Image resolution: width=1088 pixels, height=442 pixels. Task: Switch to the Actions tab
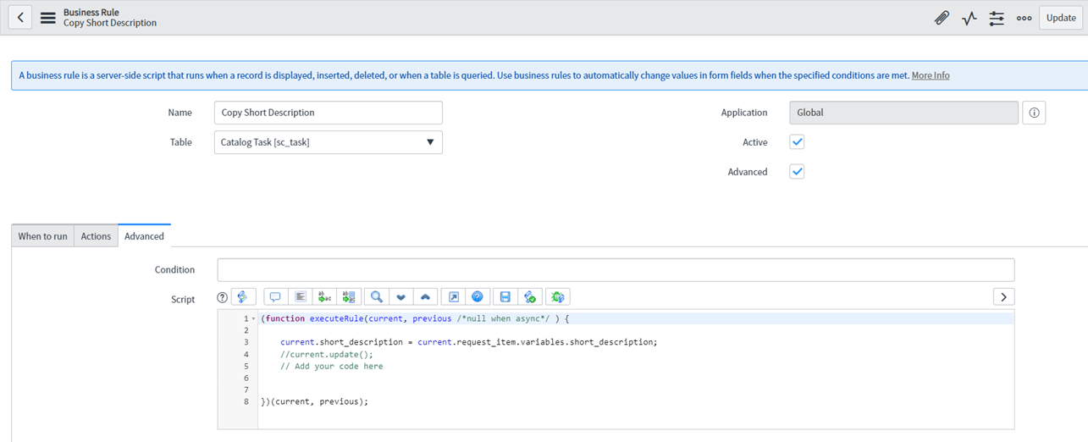[x=96, y=236]
